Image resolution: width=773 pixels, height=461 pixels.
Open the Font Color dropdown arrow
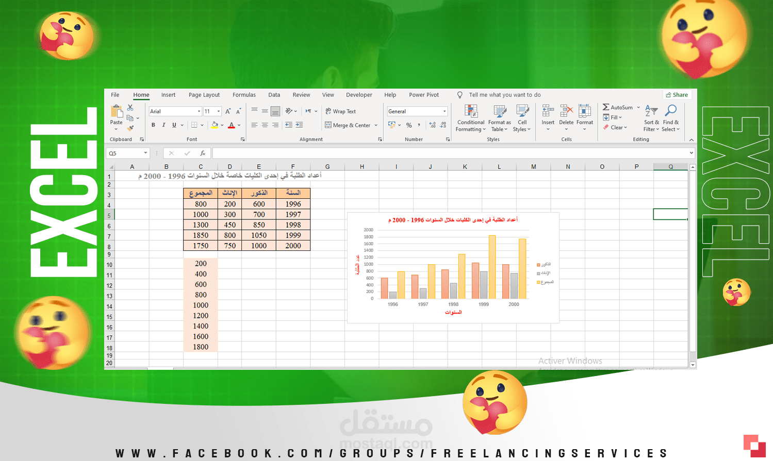[239, 125]
